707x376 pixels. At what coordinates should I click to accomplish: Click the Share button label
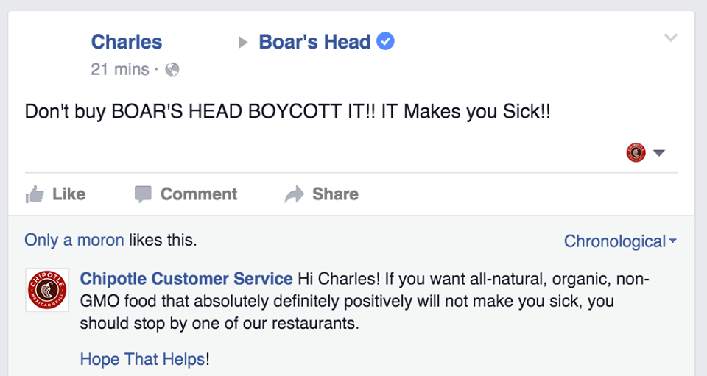336,194
